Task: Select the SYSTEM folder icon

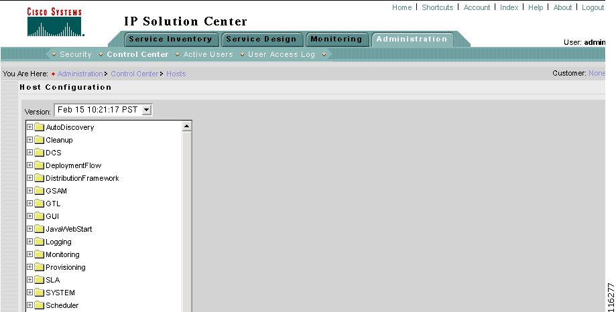Action: pyautogui.click(x=39, y=293)
